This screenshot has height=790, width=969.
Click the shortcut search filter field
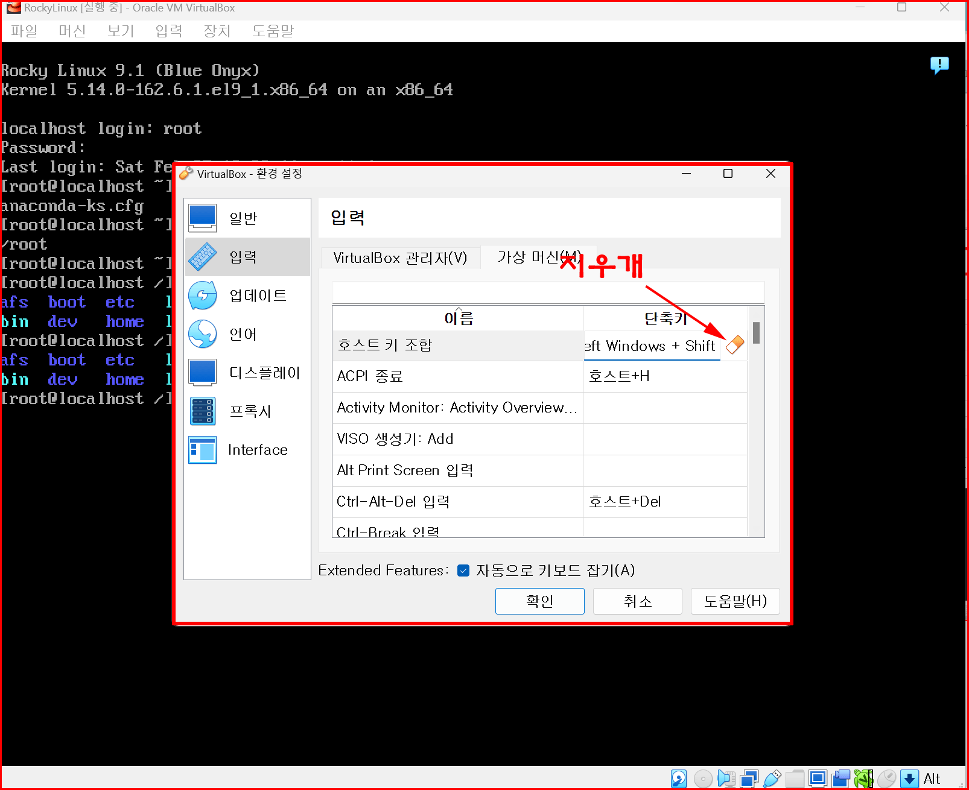[548, 292]
